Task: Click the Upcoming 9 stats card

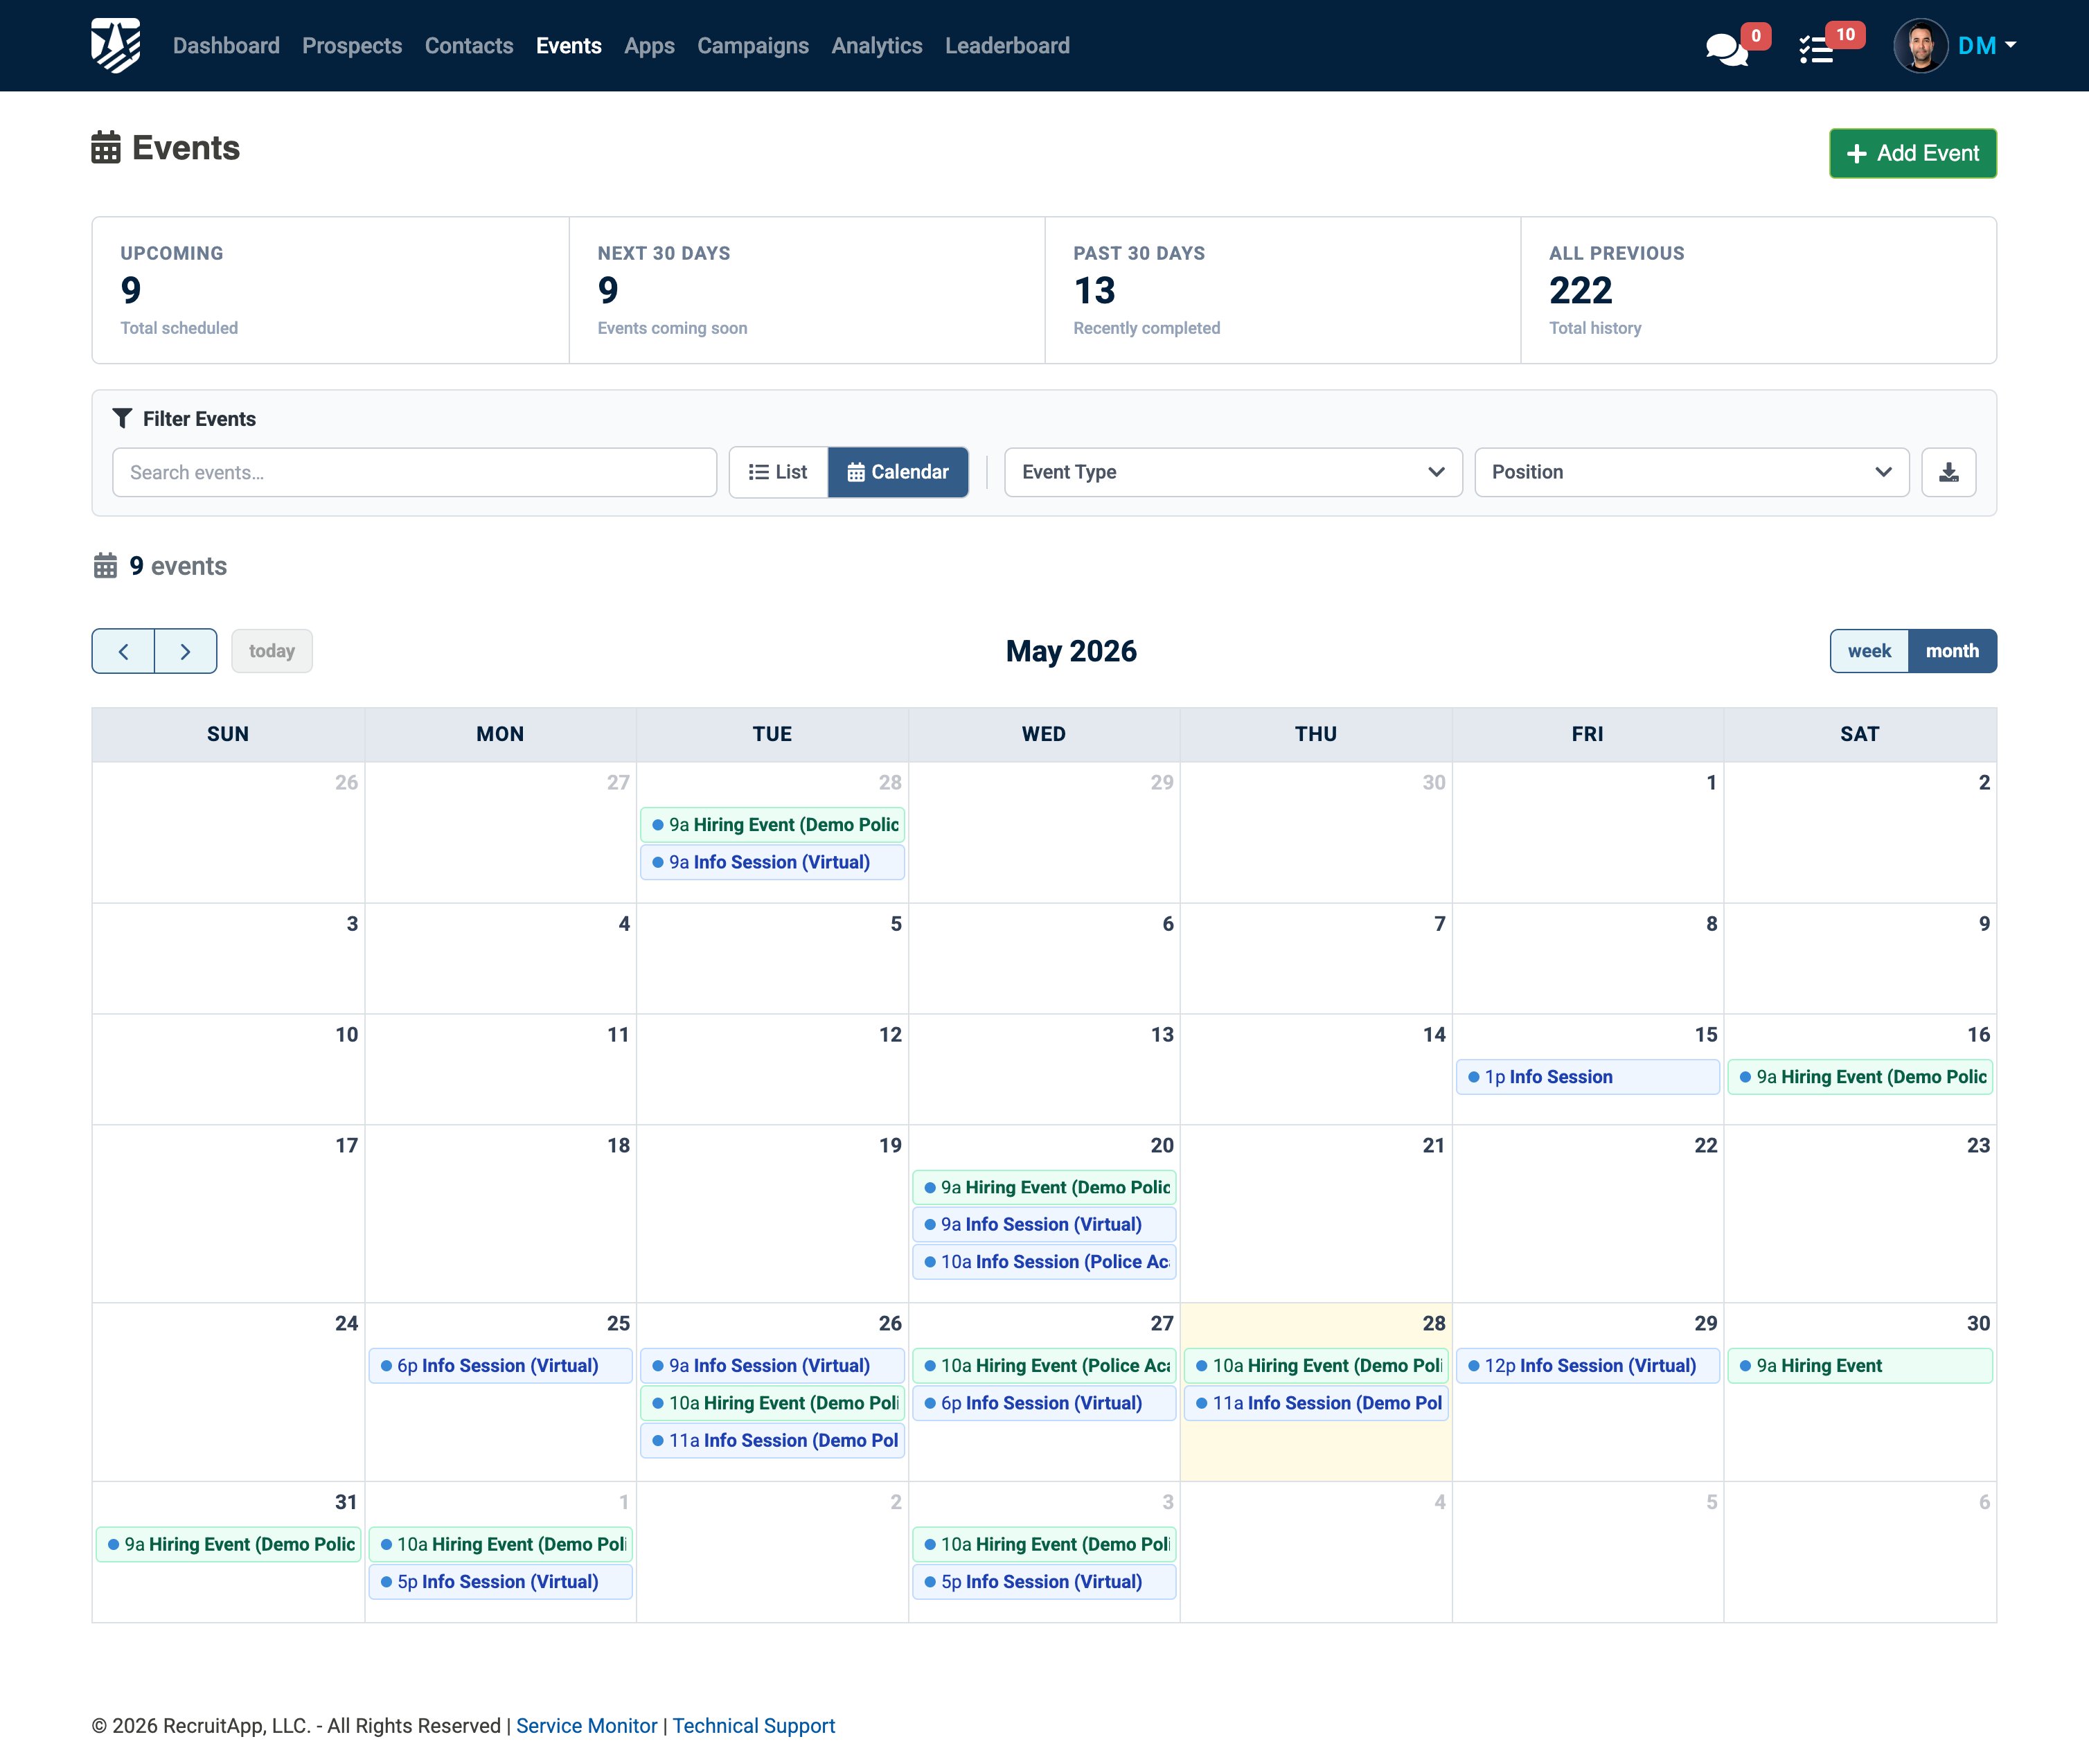Action: click(331, 290)
